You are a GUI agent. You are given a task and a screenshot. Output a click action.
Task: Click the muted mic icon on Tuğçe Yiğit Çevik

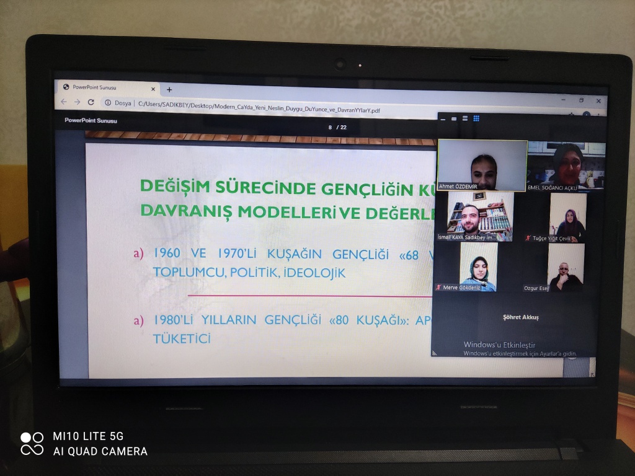pyautogui.click(x=528, y=238)
